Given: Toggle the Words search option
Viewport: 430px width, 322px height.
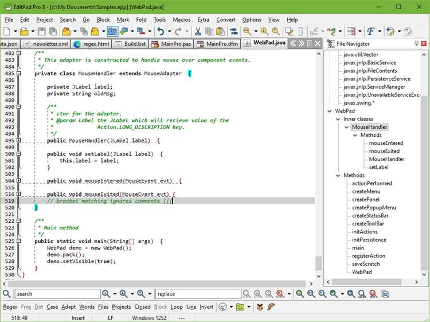Looking at the screenshot, I should [87, 307].
